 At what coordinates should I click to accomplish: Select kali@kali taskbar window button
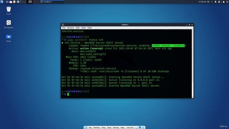pos(52,2)
